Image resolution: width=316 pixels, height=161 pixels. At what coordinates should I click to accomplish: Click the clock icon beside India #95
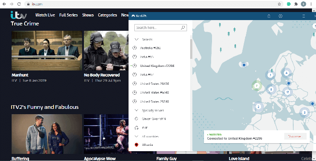click(x=135, y=57)
